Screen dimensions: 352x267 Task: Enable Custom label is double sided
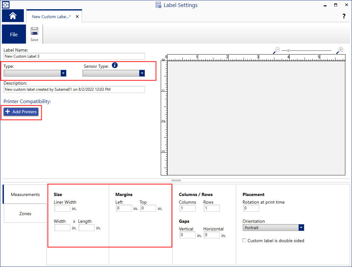[x=245, y=241]
